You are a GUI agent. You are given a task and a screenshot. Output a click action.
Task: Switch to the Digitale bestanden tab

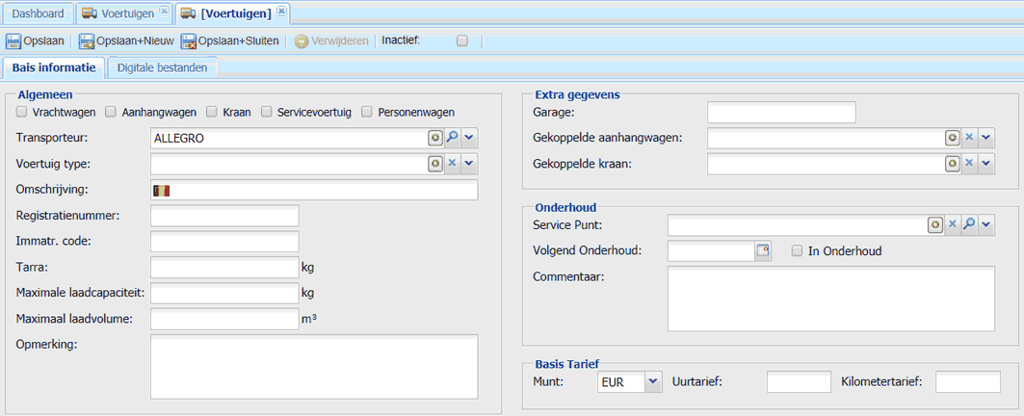[163, 68]
